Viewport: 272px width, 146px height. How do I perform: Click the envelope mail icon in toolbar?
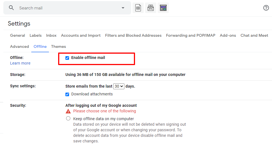151,8
